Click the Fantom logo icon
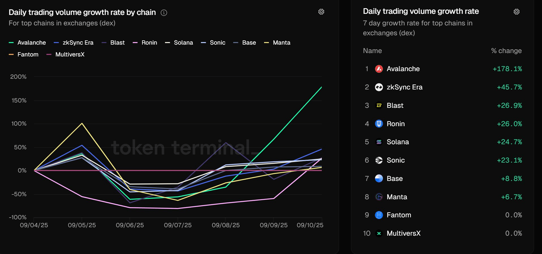Viewport: 542px width, 254px height. coord(379,215)
